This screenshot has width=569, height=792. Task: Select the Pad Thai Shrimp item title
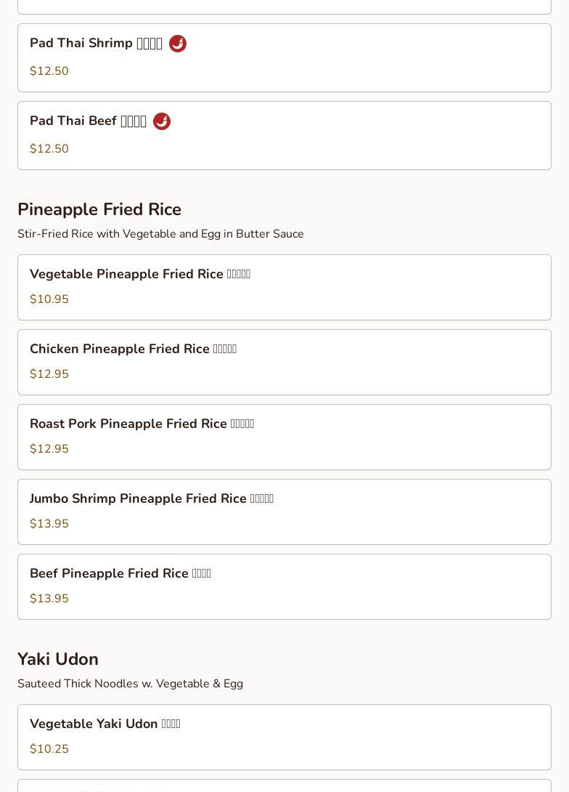pyautogui.click(x=96, y=44)
